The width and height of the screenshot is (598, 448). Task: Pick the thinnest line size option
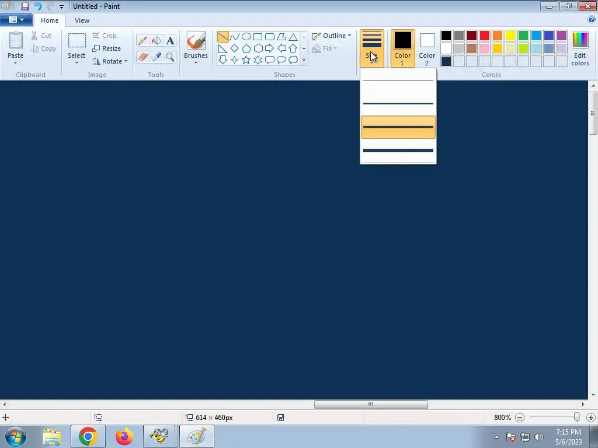398,80
